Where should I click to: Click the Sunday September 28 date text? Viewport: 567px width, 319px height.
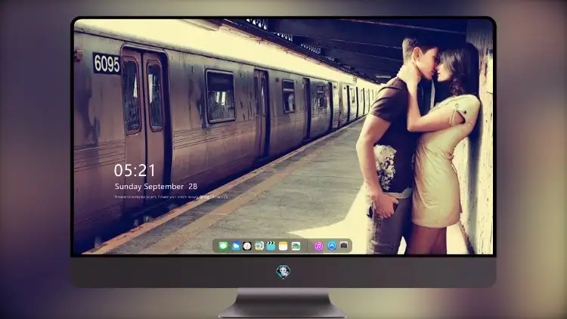click(x=156, y=187)
